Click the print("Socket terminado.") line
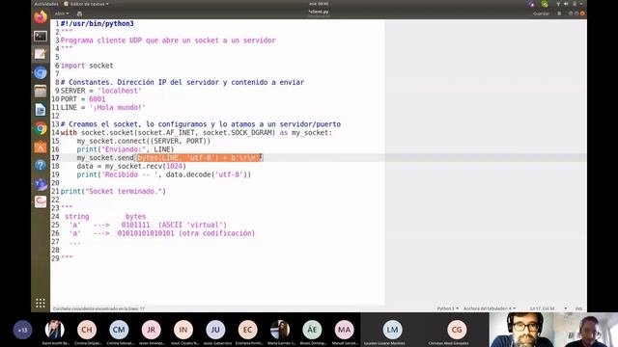The image size is (618, 347). (x=113, y=191)
